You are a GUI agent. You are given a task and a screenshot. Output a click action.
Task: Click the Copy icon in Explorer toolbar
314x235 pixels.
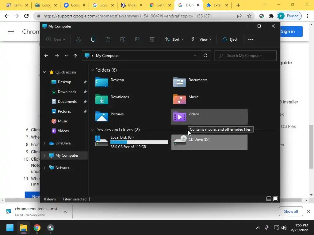click(x=93, y=39)
